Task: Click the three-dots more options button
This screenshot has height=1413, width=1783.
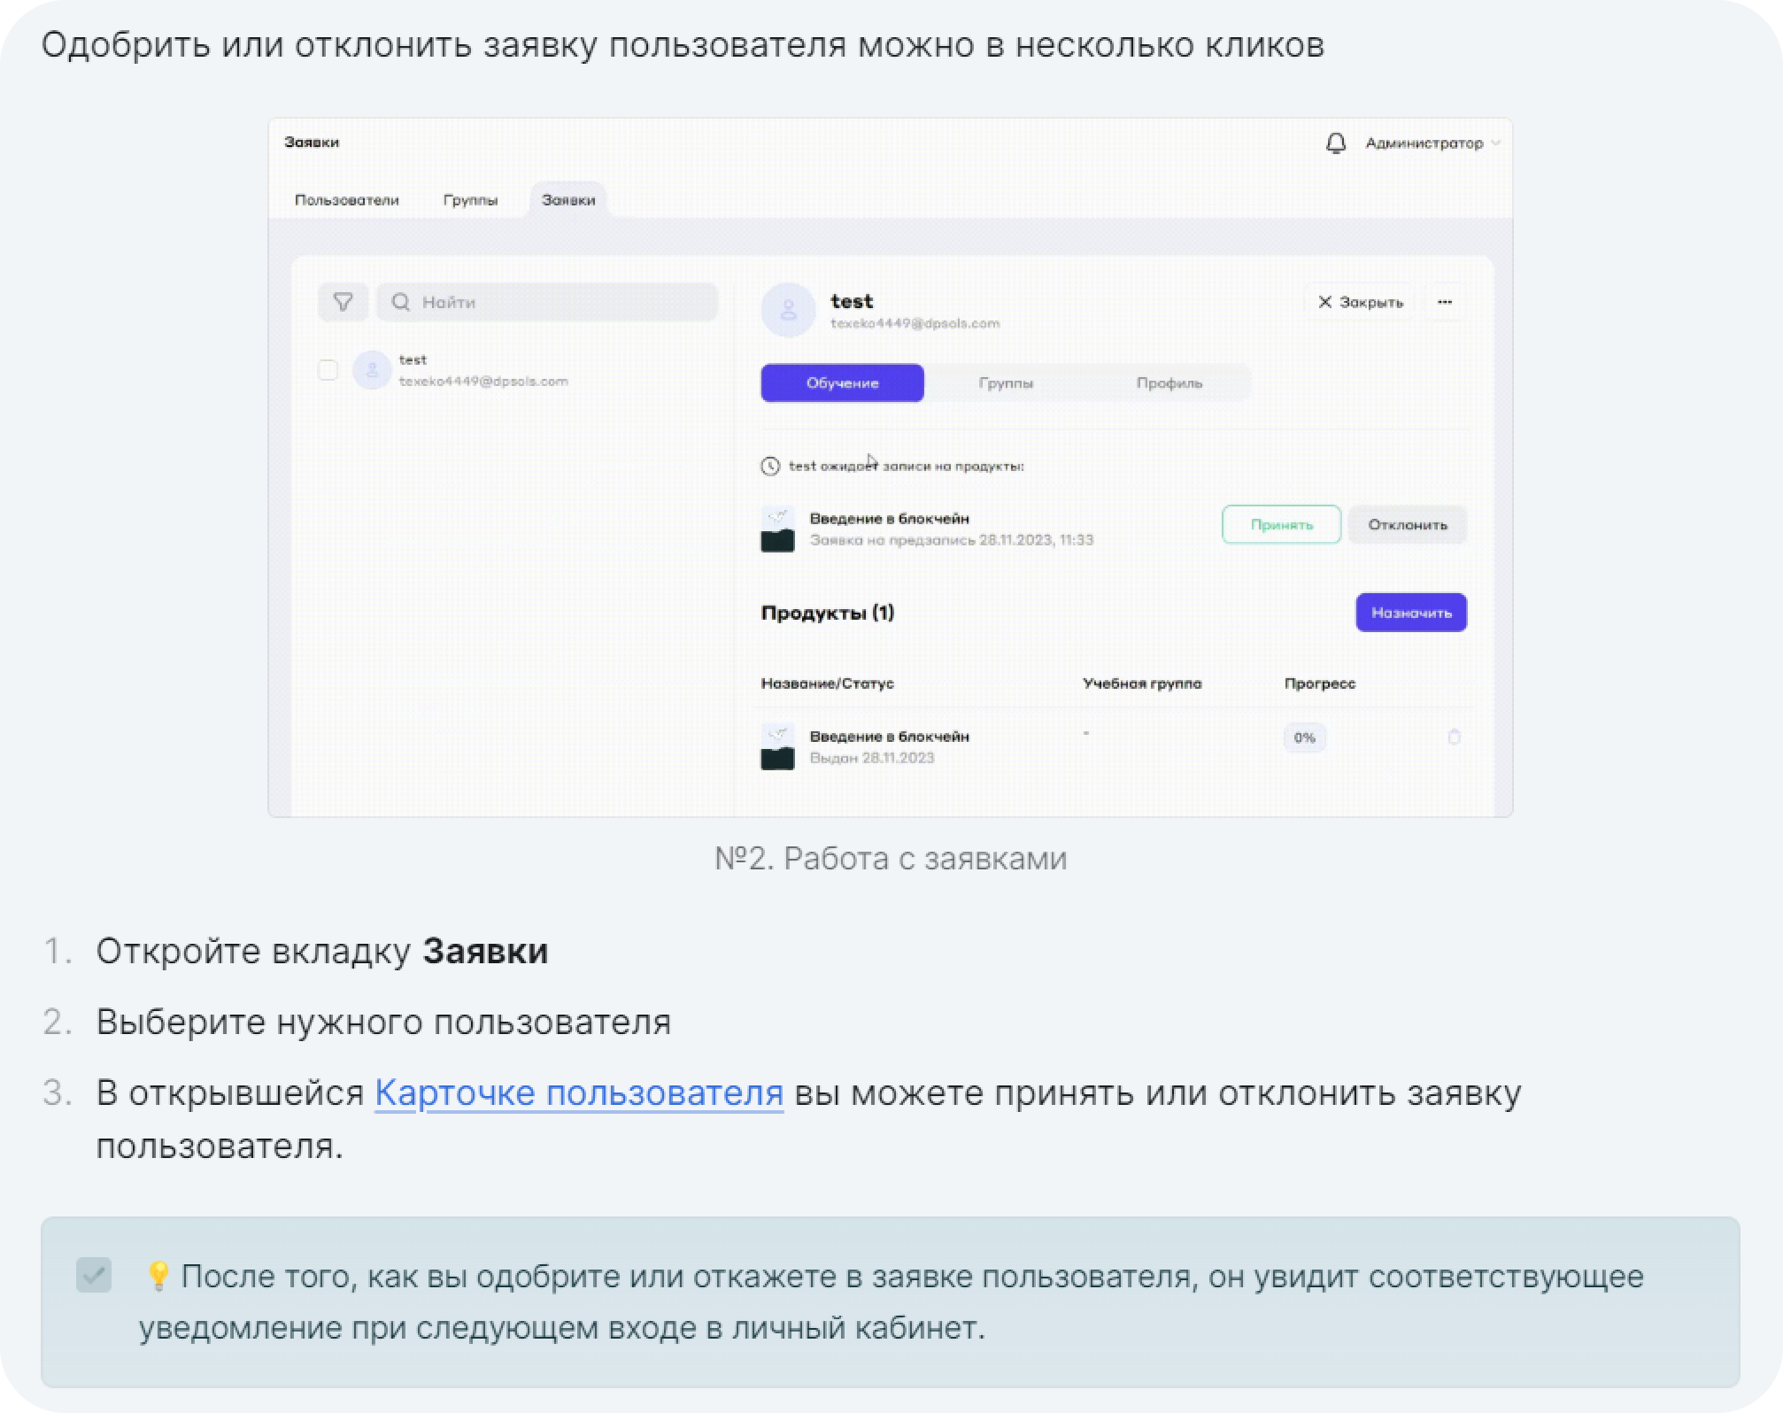Action: (x=1445, y=302)
